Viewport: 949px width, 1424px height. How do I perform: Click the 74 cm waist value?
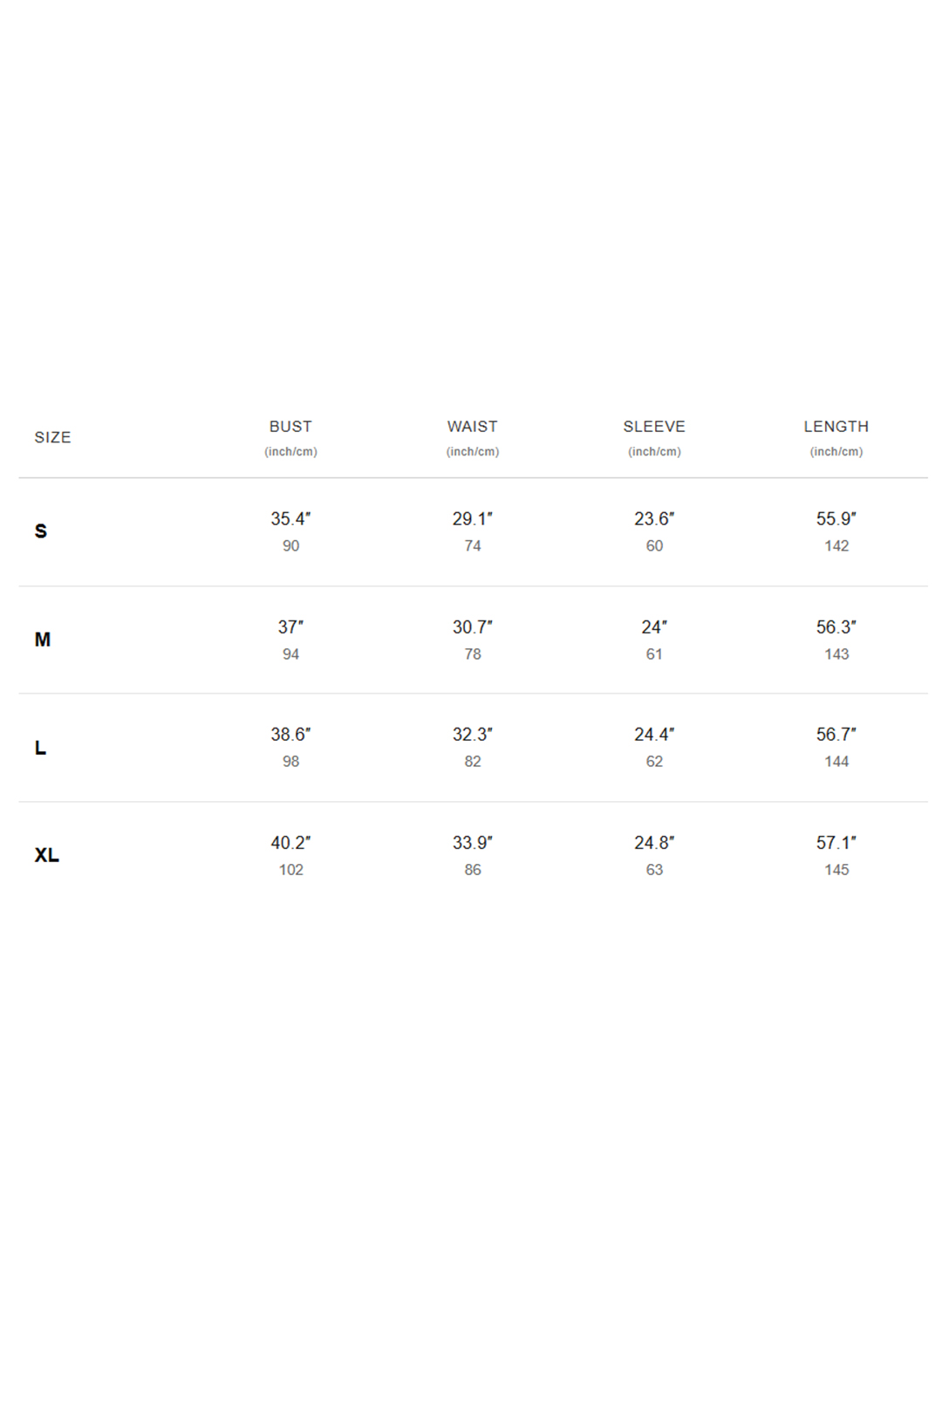[473, 546]
